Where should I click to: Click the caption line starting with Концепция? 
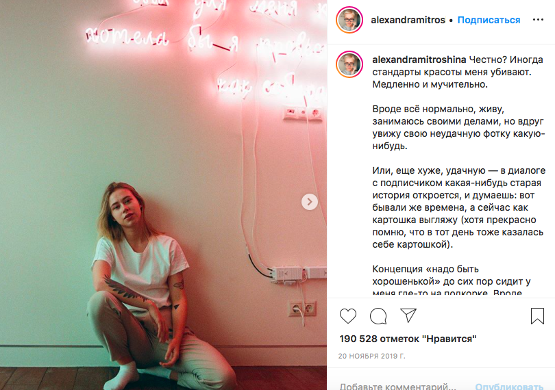click(x=425, y=269)
